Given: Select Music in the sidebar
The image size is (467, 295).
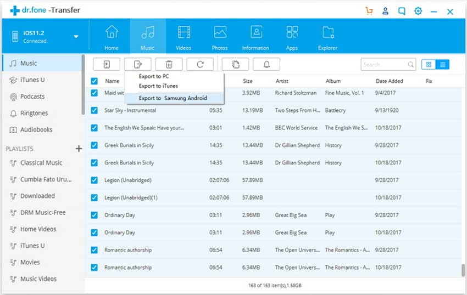Looking at the screenshot, I should (42, 63).
